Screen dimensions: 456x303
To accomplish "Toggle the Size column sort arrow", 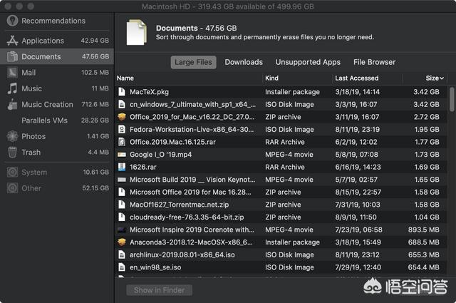I will 442,78.
